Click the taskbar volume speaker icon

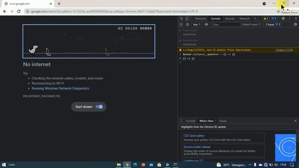pyautogui.click(x=276, y=165)
